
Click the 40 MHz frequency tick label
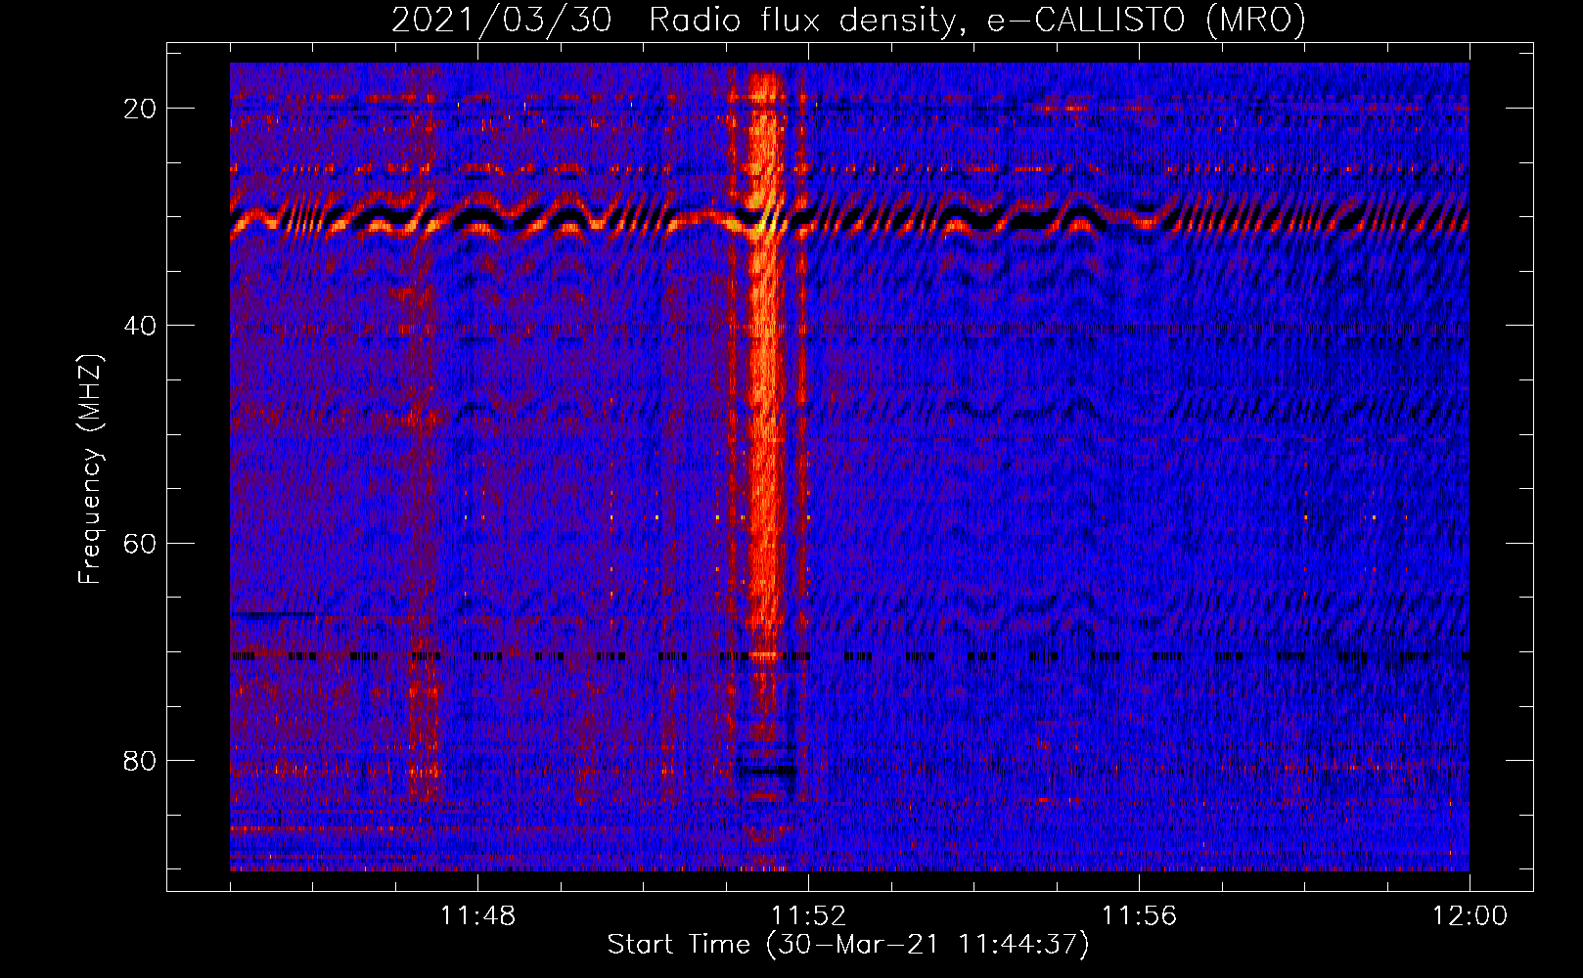(140, 325)
